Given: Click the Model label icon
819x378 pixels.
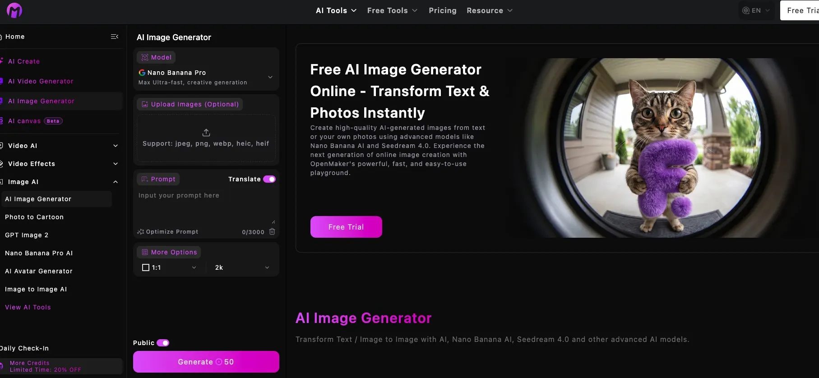Looking at the screenshot, I should point(145,57).
